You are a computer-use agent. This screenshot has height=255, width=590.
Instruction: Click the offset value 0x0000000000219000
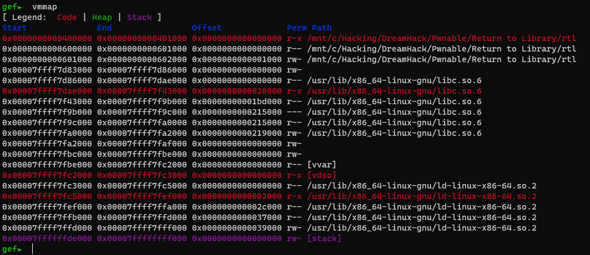[x=237, y=133]
